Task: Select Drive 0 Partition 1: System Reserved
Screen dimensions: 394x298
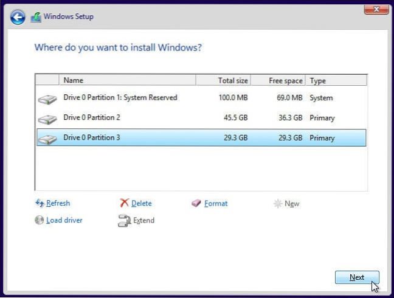Action: (x=120, y=97)
